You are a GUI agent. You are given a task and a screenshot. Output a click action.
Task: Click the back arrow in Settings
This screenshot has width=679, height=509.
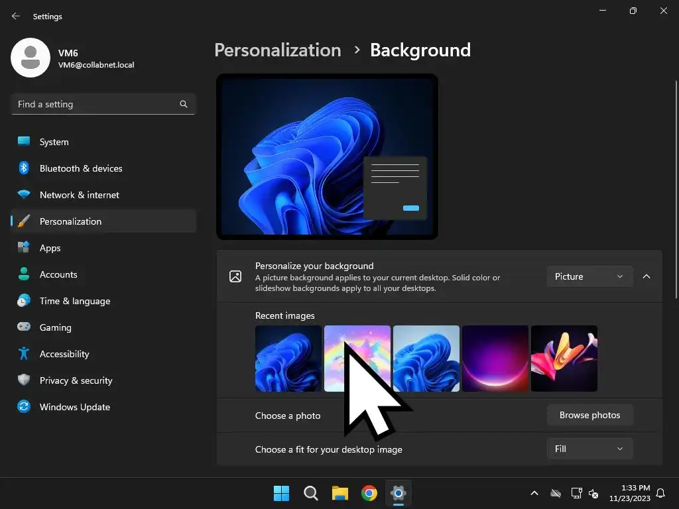point(16,16)
